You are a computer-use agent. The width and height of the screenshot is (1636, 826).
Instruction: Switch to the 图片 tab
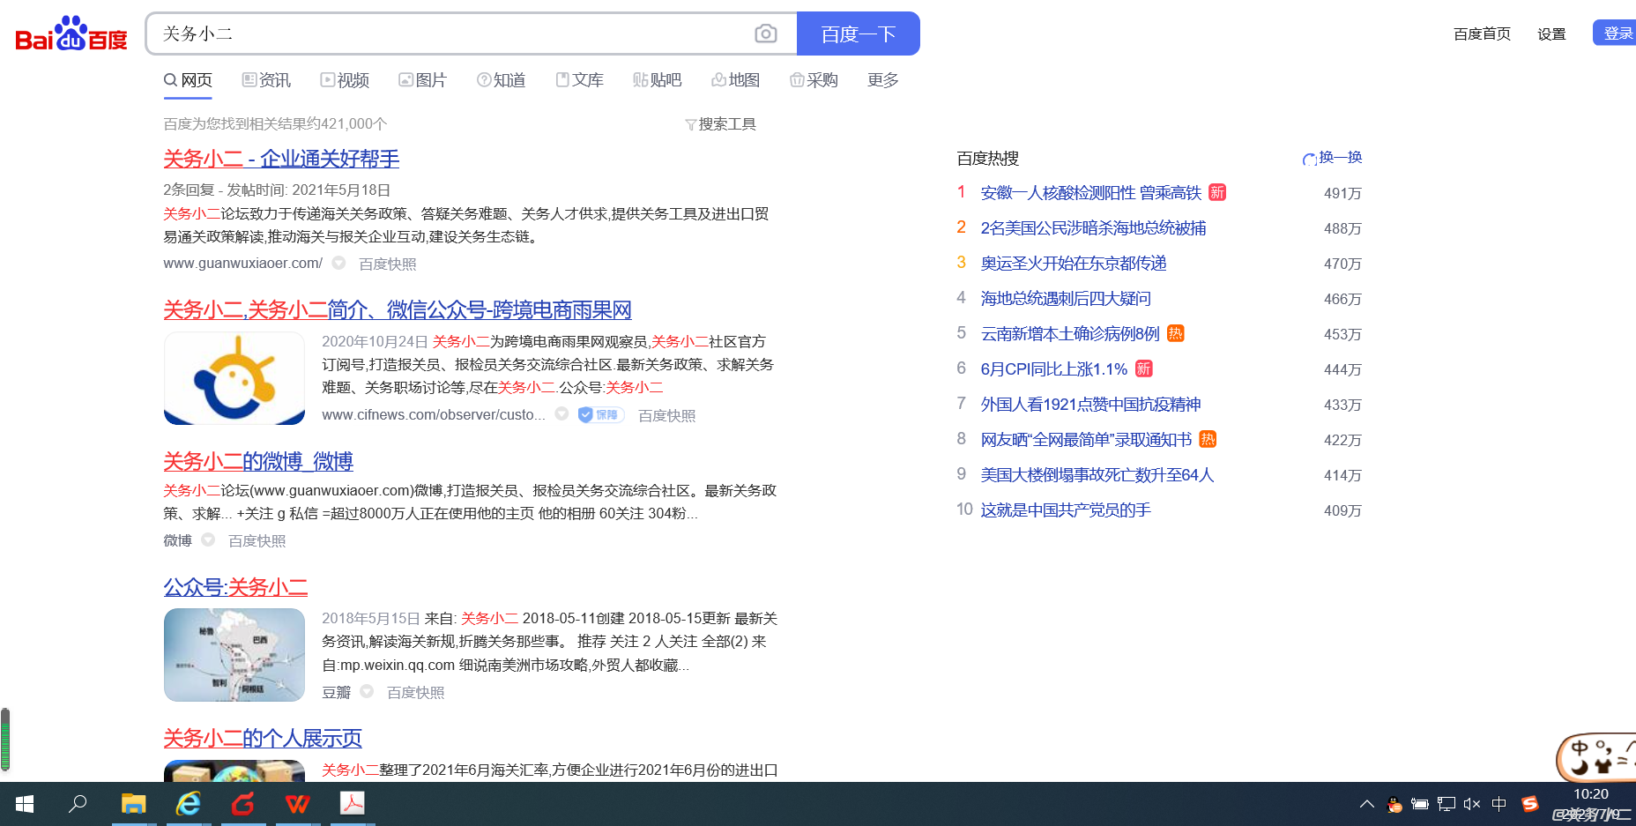click(423, 80)
